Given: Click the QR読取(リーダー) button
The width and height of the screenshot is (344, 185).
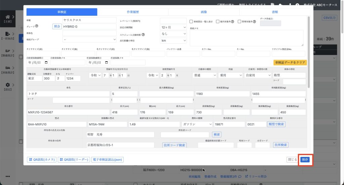Looking at the screenshot, I should pyautogui.click(x=74, y=160).
